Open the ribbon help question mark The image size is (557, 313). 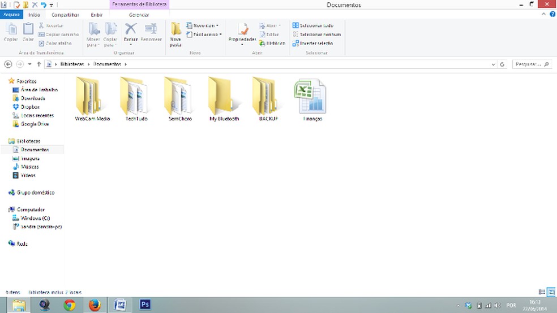click(x=552, y=14)
